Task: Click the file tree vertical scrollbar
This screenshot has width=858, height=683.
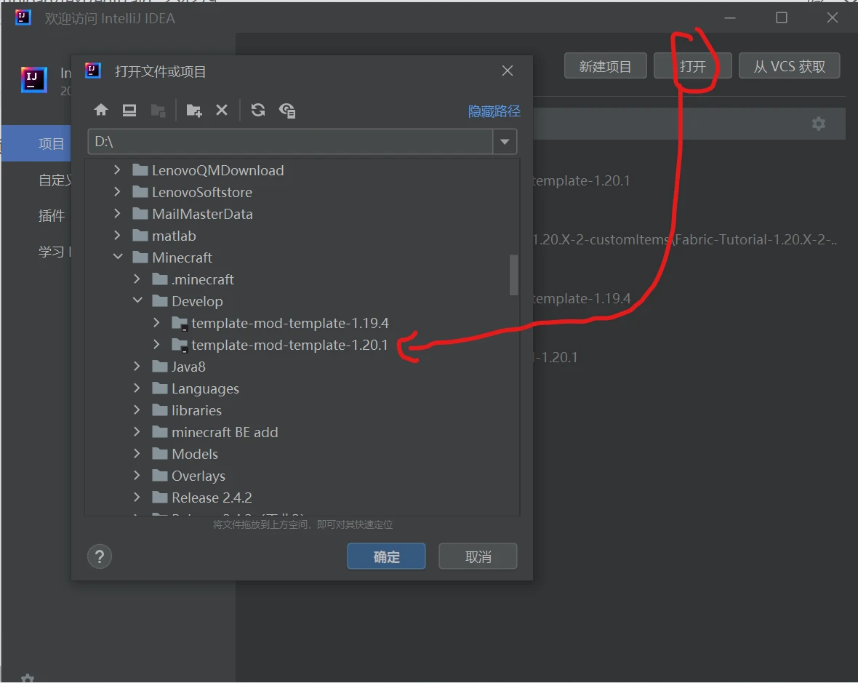Action: (x=514, y=275)
